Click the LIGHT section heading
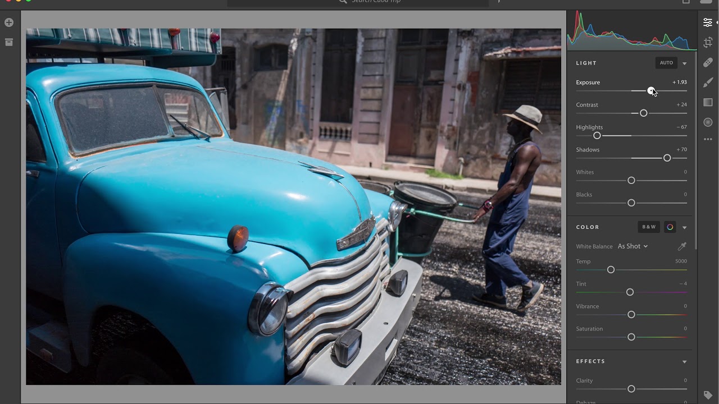Viewport: 719px width, 404px height. pyautogui.click(x=586, y=63)
